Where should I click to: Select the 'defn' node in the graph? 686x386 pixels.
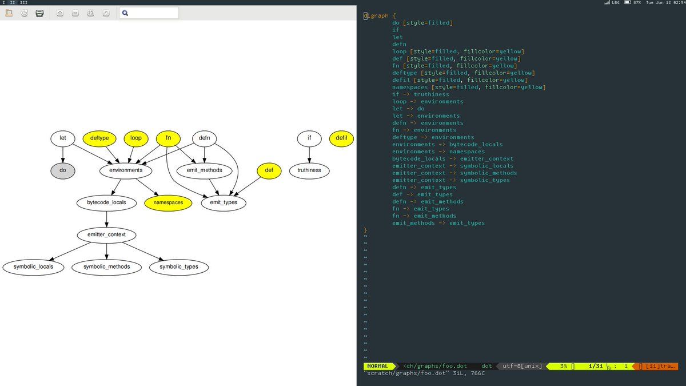pos(204,138)
